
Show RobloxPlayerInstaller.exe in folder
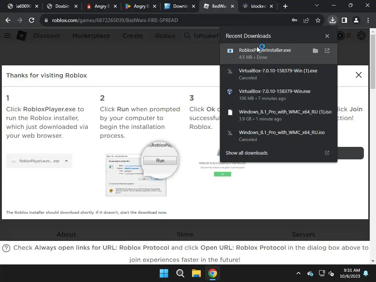point(315,51)
